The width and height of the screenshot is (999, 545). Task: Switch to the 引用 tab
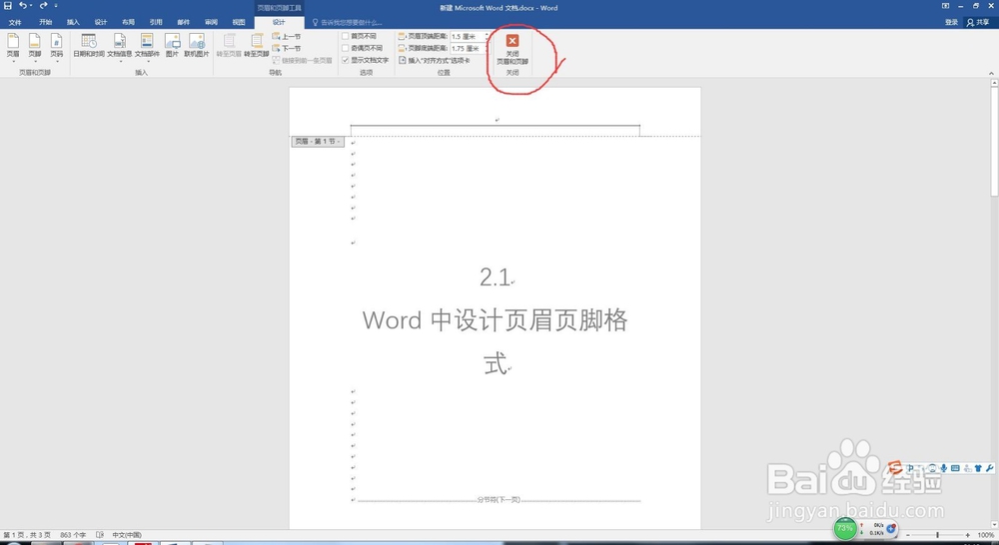(x=156, y=22)
